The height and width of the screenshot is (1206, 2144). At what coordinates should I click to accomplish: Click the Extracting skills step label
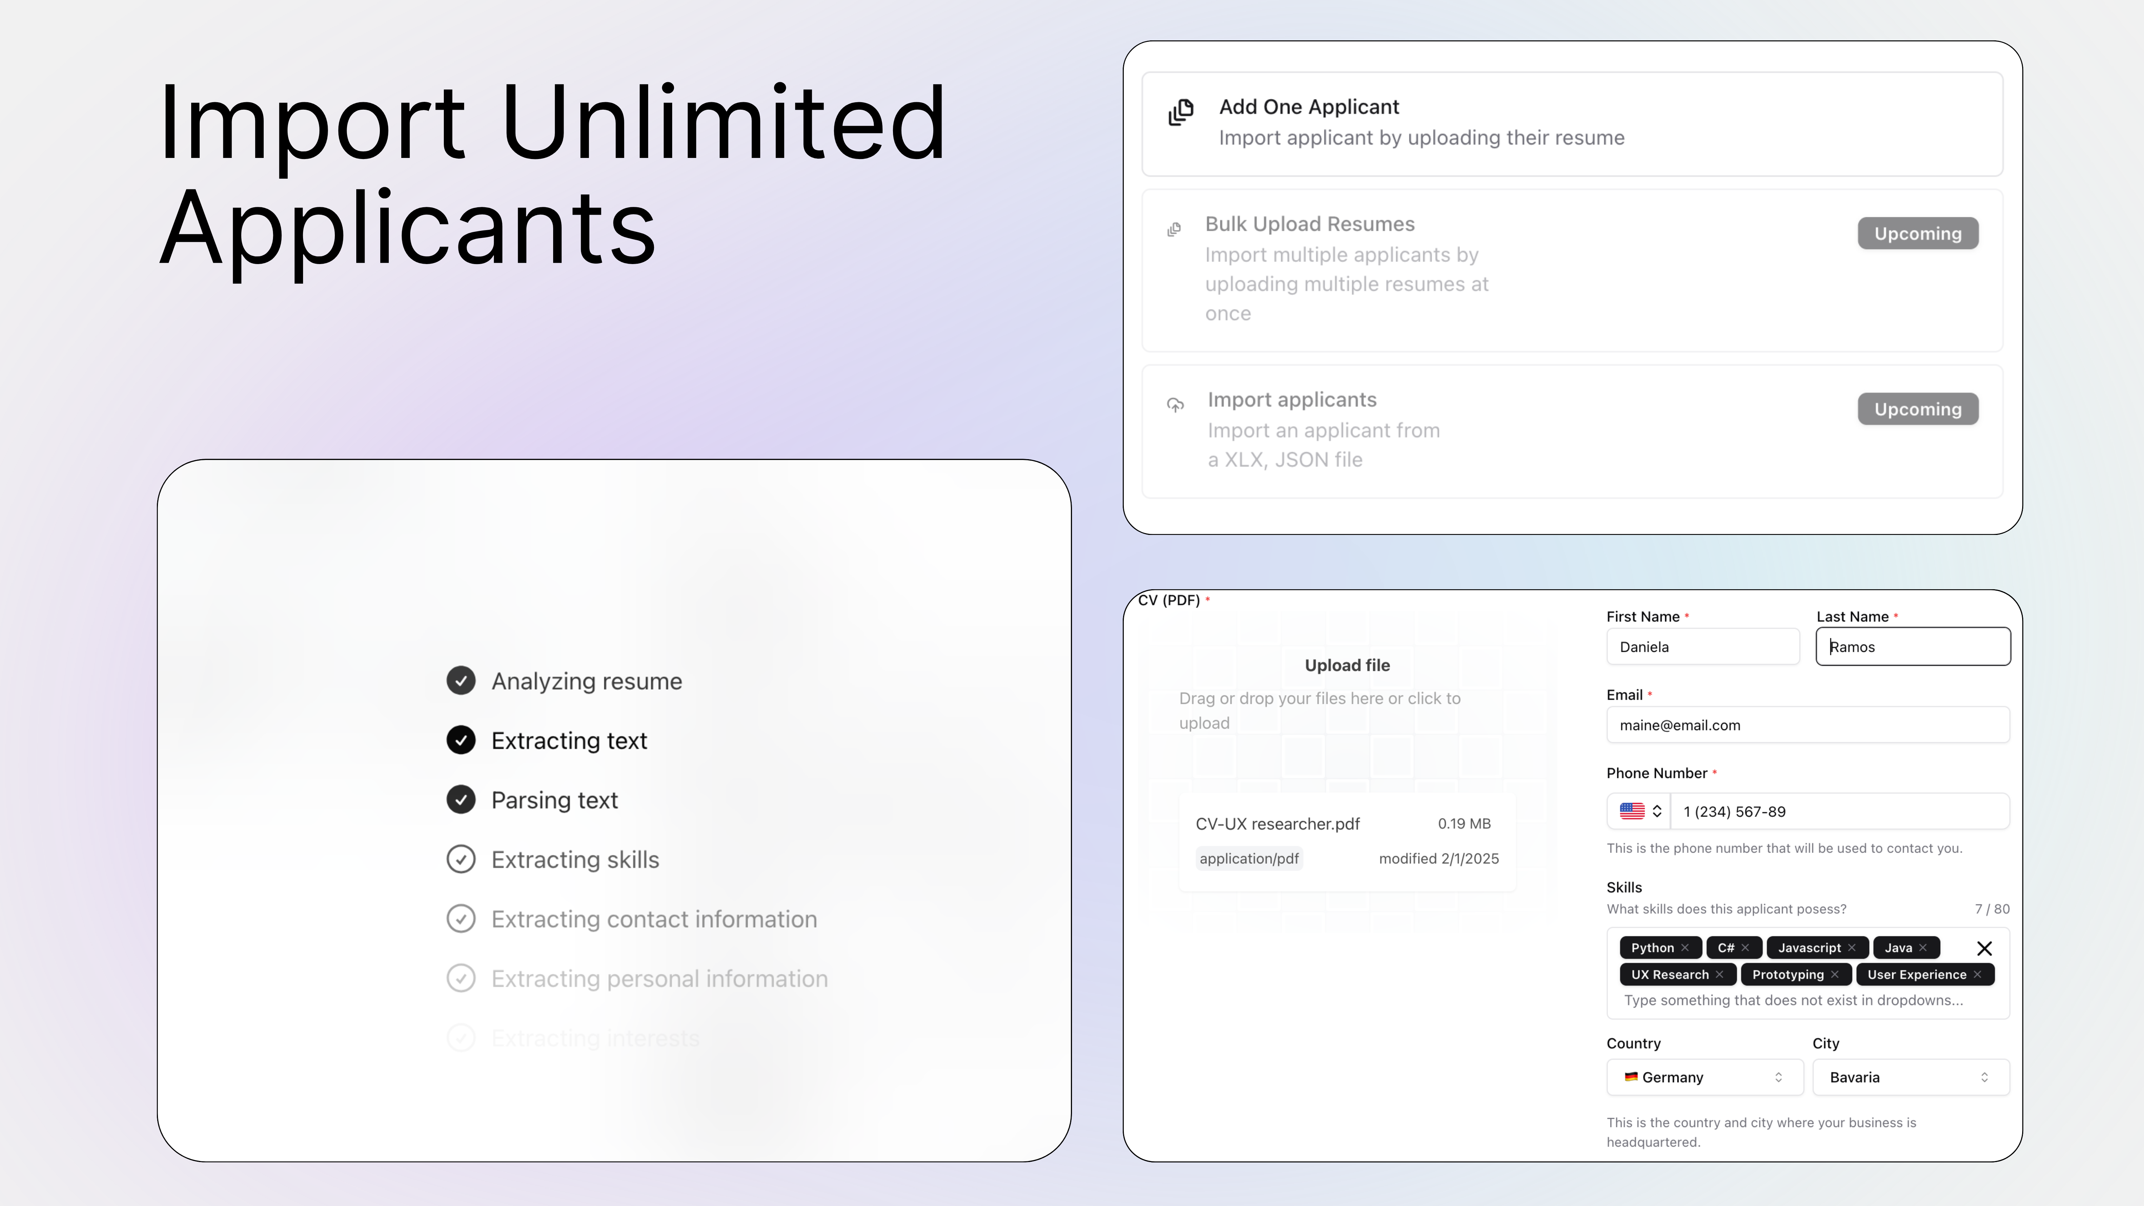pyautogui.click(x=575, y=860)
